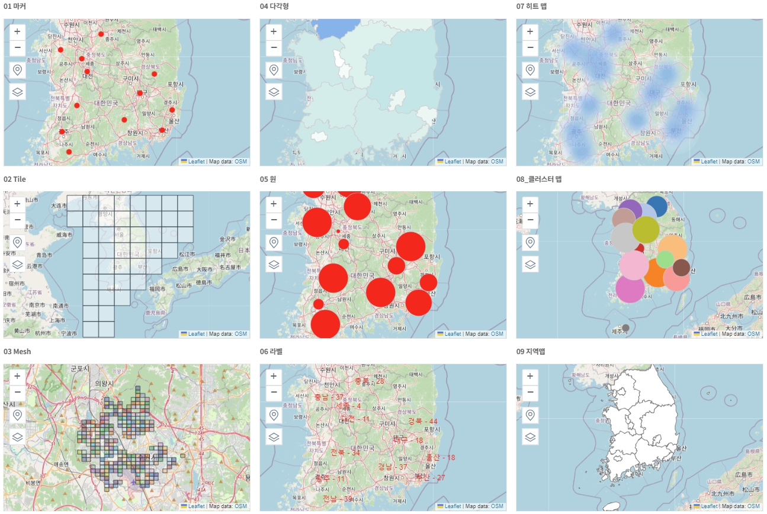
Task: Expand the layer switcher in 01 마커 map
Action: 17,92
